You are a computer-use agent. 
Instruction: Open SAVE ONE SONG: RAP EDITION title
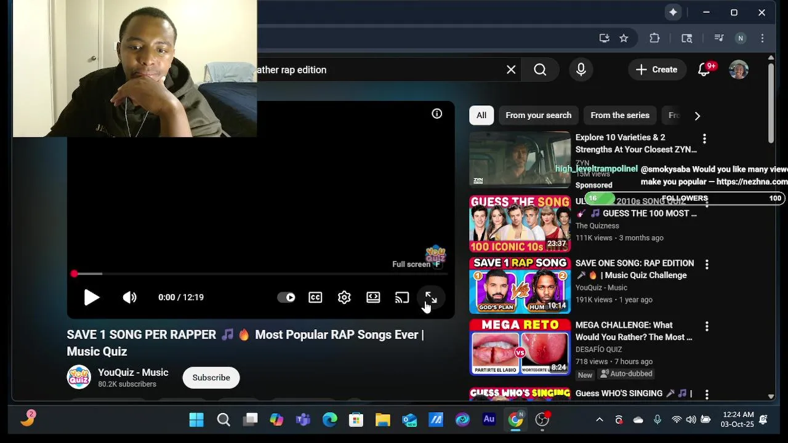635,269
